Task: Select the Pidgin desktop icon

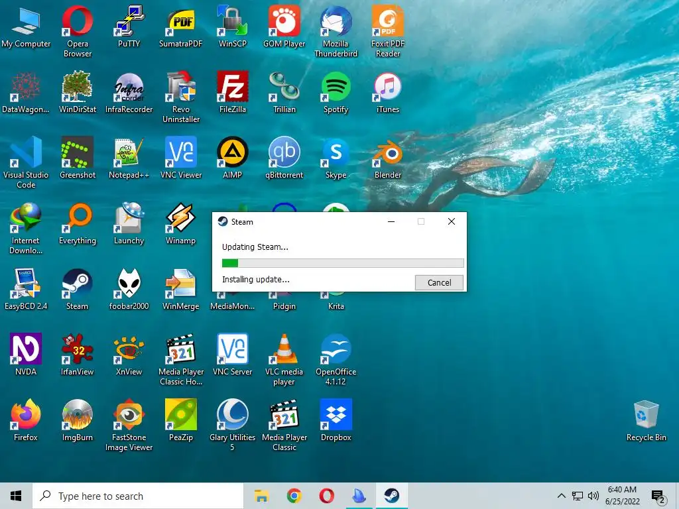Action: [284, 306]
